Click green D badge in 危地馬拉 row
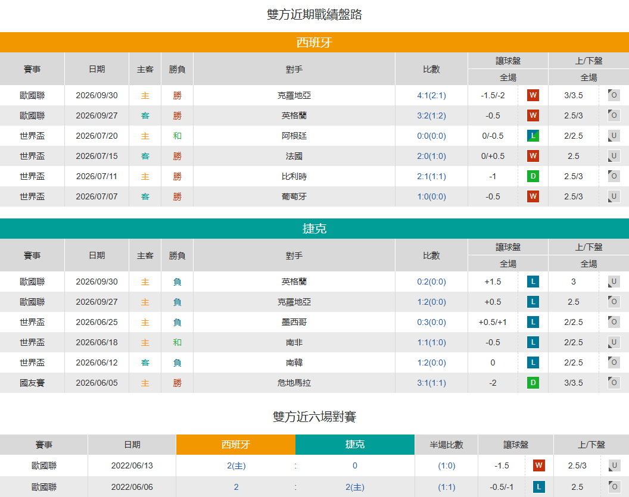 533,383
